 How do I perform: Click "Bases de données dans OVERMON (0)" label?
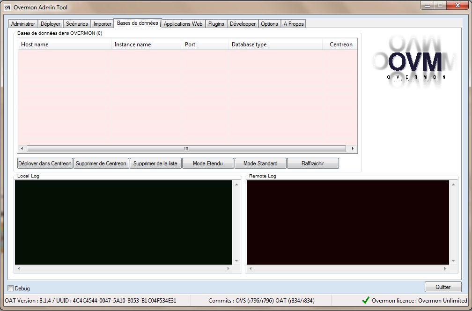pyautogui.click(x=59, y=33)
